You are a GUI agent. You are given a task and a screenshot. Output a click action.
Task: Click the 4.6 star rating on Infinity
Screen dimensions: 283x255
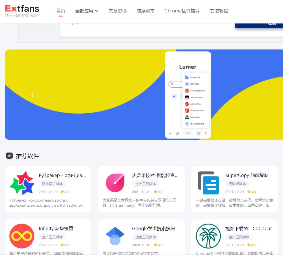coord(65,245)
